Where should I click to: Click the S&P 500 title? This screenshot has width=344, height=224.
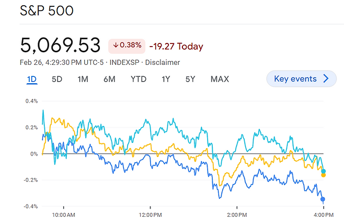[47, 11]
